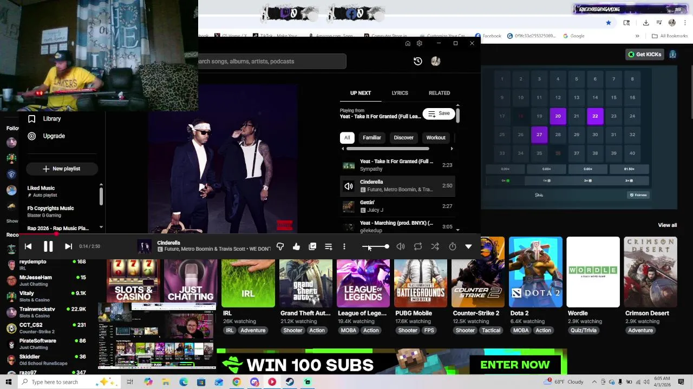Toggle repeat mode in the player
The image size is (693, 389).
click(x=418, y=246)
